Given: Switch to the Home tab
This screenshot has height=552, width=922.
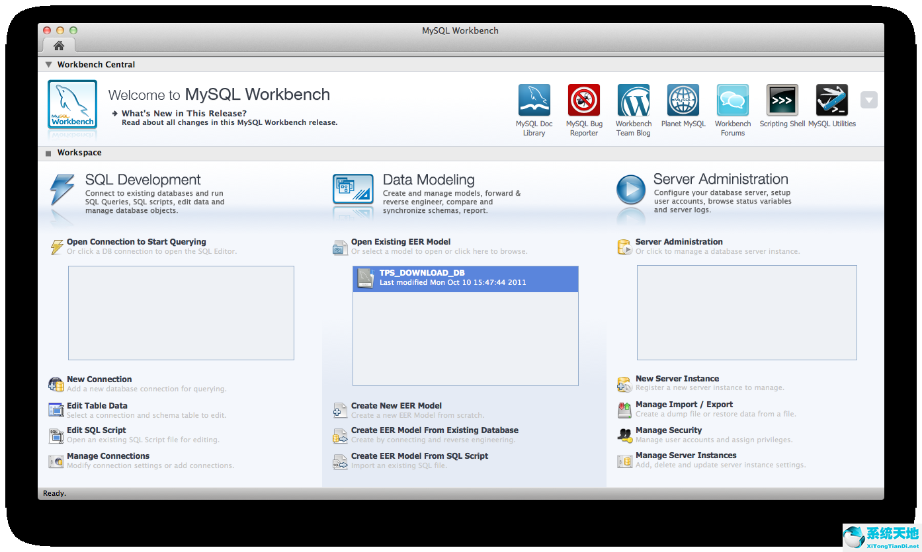Looking at the screenshot, I should [x=58, y=46].
